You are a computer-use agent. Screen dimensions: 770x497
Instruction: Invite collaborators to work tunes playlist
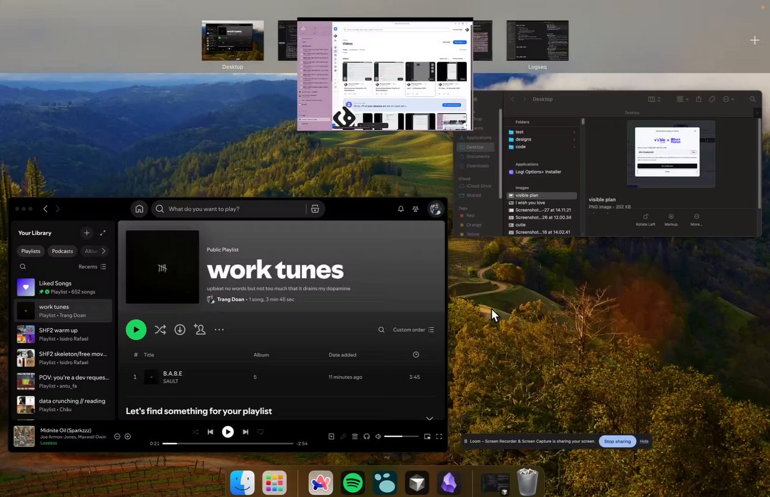(x=200, y=330)
